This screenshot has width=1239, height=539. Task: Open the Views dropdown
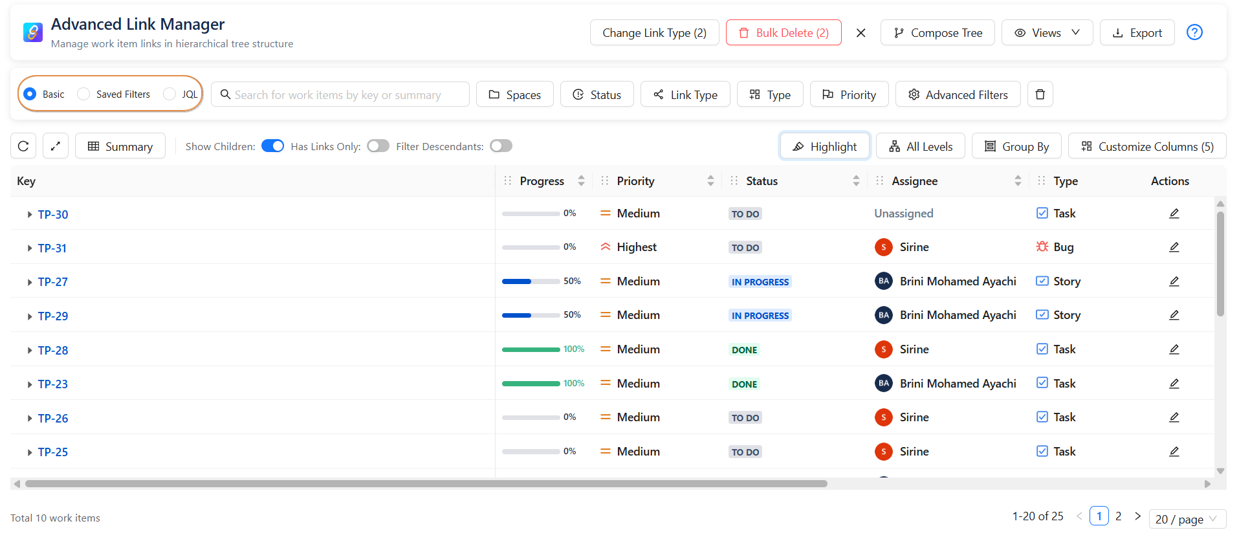click(x=1046, y=33)
